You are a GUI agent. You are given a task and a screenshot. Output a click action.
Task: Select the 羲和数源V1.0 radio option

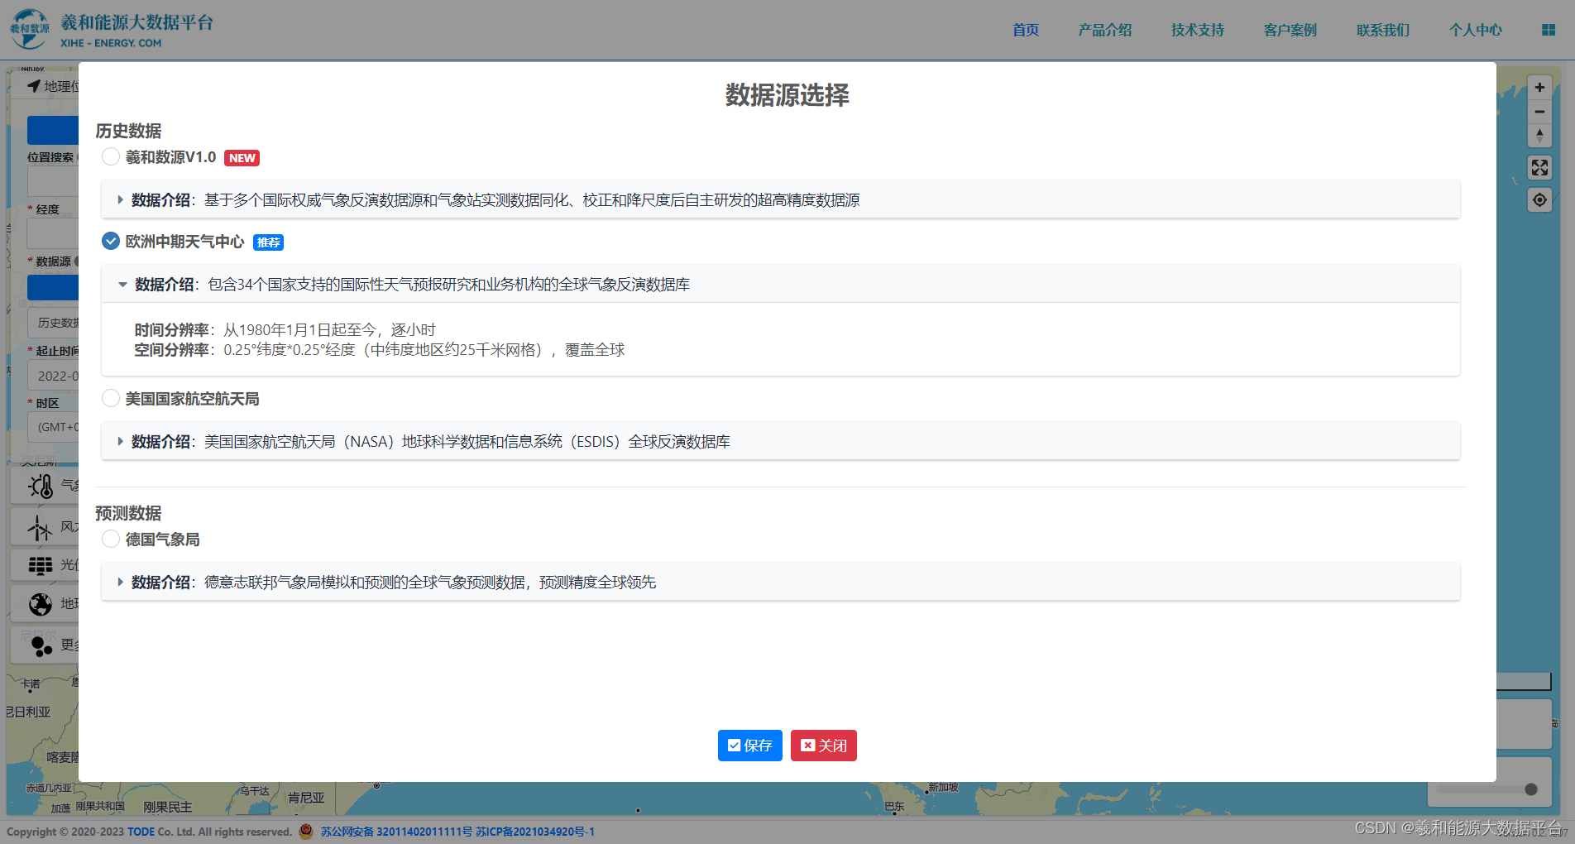[x=111, y=156]
